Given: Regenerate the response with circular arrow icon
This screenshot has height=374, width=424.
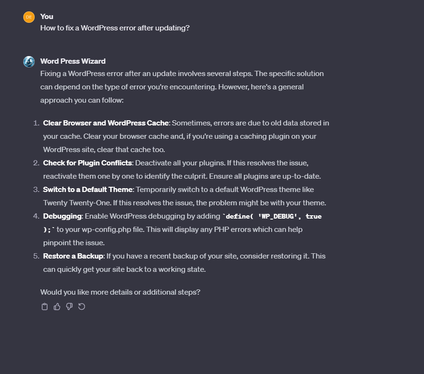Looking at the screenshot, I should (82, 307).
